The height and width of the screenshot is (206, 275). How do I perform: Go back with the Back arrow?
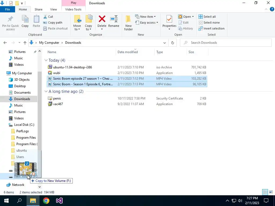click(x=5, y=43)
